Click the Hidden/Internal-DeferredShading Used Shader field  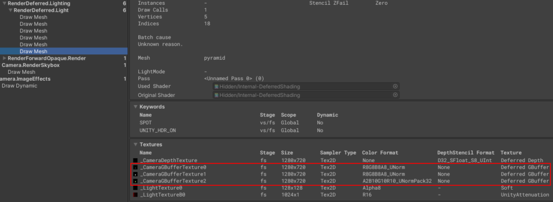(306, 86)
